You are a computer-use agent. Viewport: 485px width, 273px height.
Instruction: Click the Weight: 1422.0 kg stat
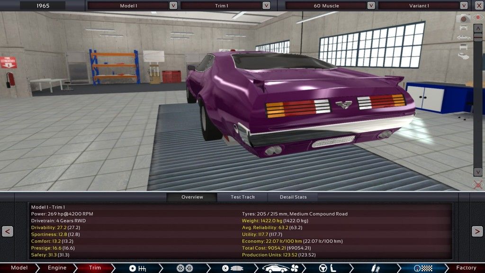pyautogui.click(x=275, y=221)
